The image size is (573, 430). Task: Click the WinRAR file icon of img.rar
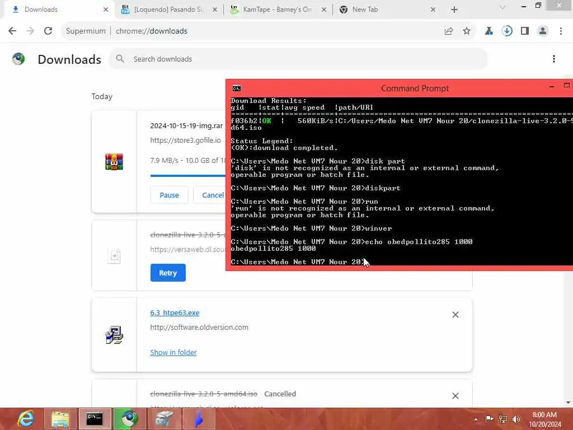pyautogui.click(x=114, y=162)
